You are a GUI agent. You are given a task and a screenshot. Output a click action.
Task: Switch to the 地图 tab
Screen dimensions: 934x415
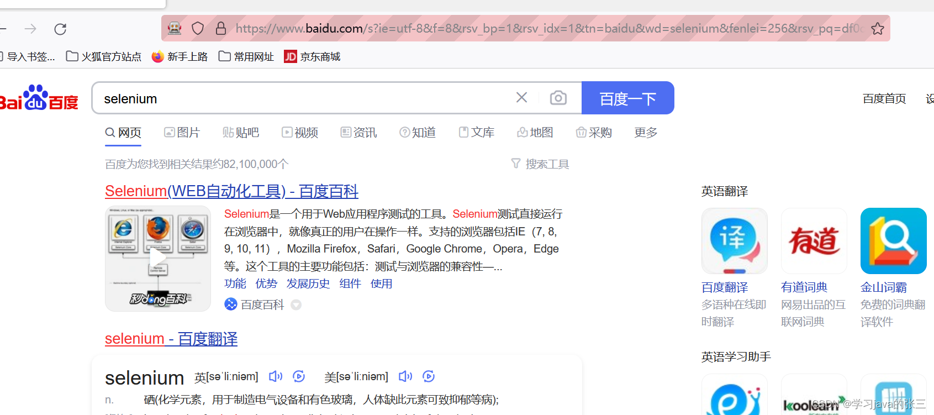pyautogui.click(x=535, y=133)
